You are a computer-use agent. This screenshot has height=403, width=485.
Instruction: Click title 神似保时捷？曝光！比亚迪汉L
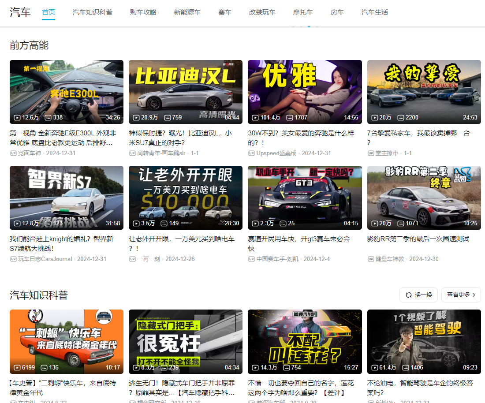180,138
